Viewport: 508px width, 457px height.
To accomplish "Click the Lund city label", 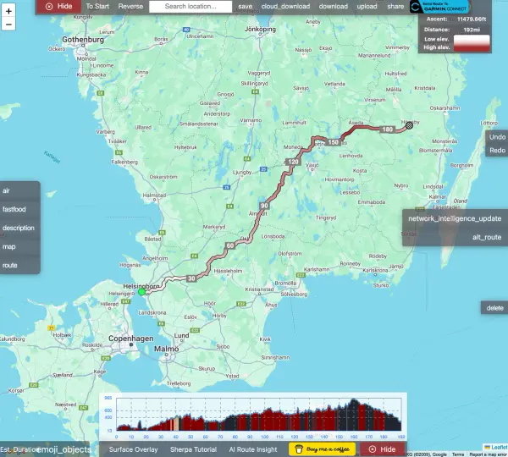I will (x=181, y=335).
